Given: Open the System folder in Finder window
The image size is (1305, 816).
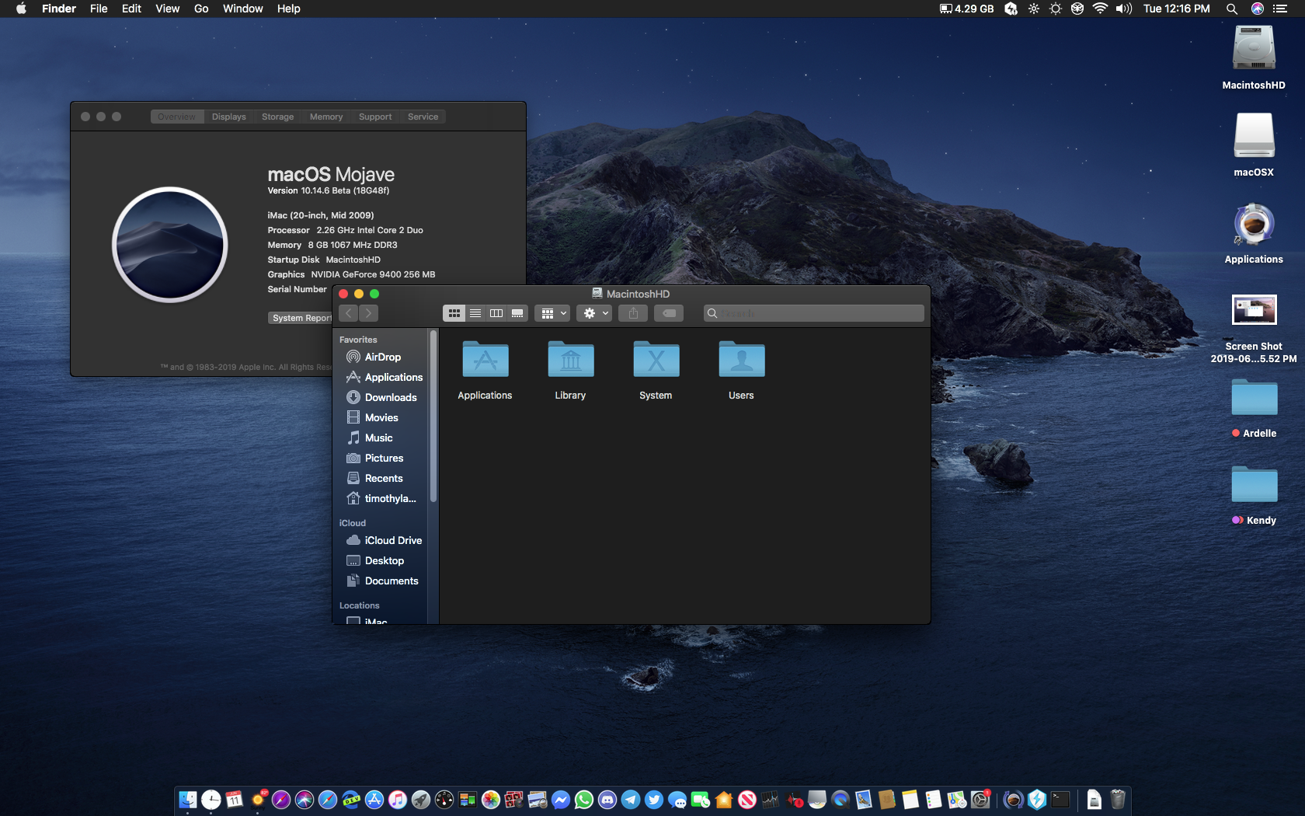Looking at the screenshot, I should (656, 360).
